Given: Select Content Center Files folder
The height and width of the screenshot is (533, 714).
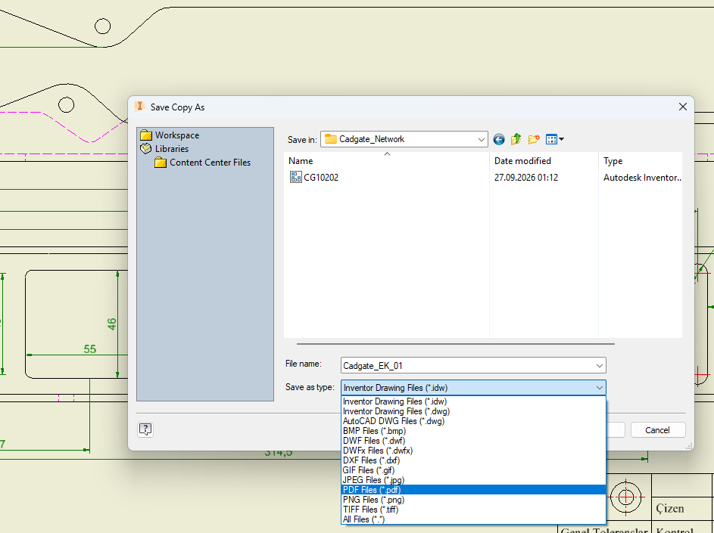Looking at the screenshot, I should pos(203,163).
